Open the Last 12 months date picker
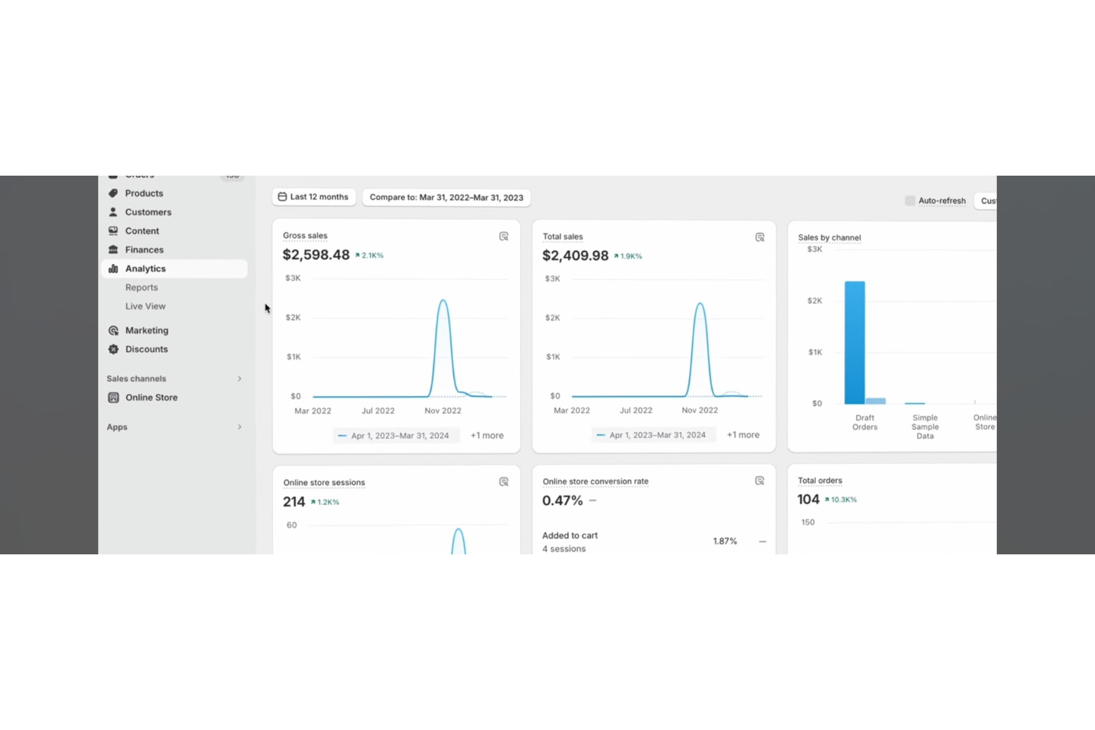The image size is (1095, 730). (314, 197)
